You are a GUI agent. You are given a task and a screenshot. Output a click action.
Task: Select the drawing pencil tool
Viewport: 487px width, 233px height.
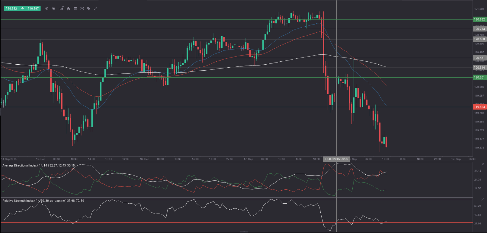(96, 9)
